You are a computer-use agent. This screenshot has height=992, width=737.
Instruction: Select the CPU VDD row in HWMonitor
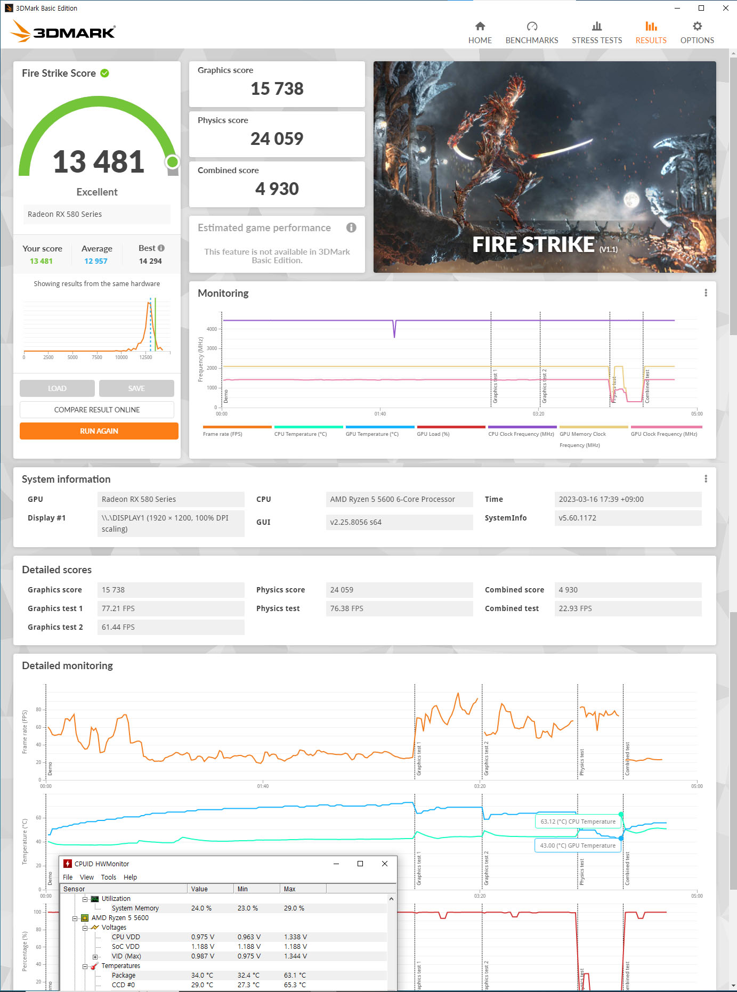click(x=224, y=937)
